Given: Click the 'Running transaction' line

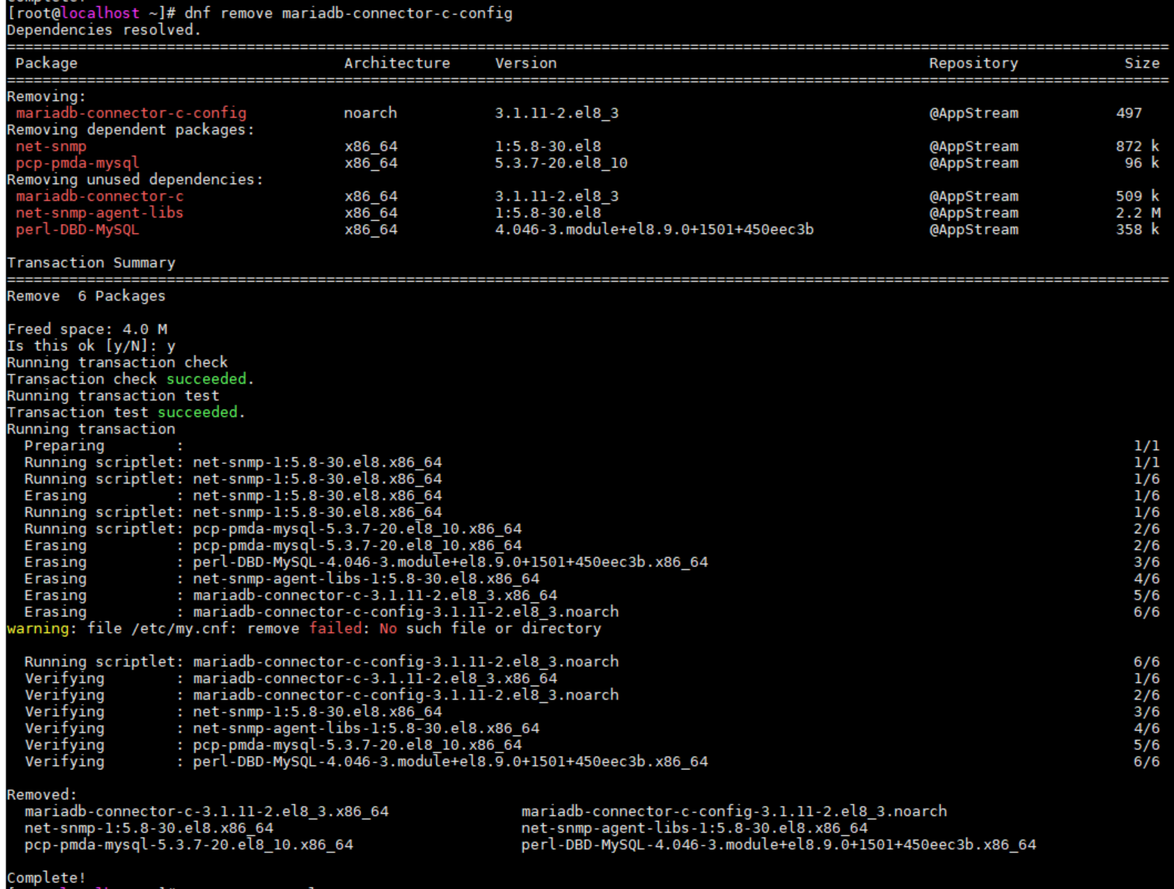Looking at the screenshot, I should [x=91, y=429].
